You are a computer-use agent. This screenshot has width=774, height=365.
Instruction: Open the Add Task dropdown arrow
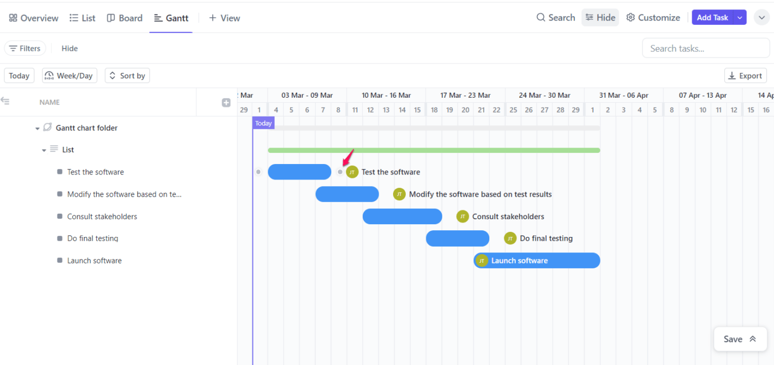[x=740, y=18]
